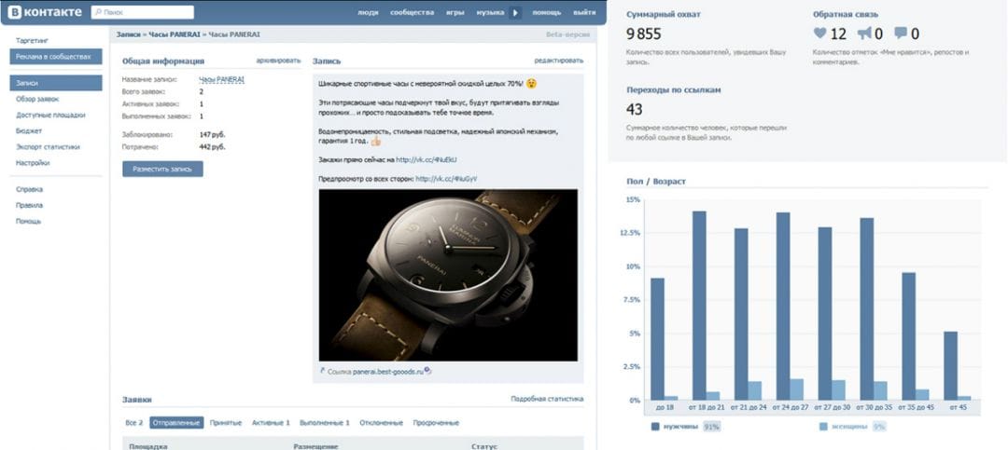
Task: Open Бюджет in sidebar
Action: [29, 131]
